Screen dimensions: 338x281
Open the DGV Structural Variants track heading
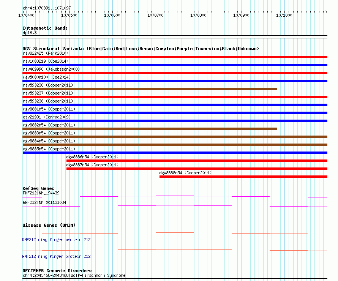coord(141,49)
